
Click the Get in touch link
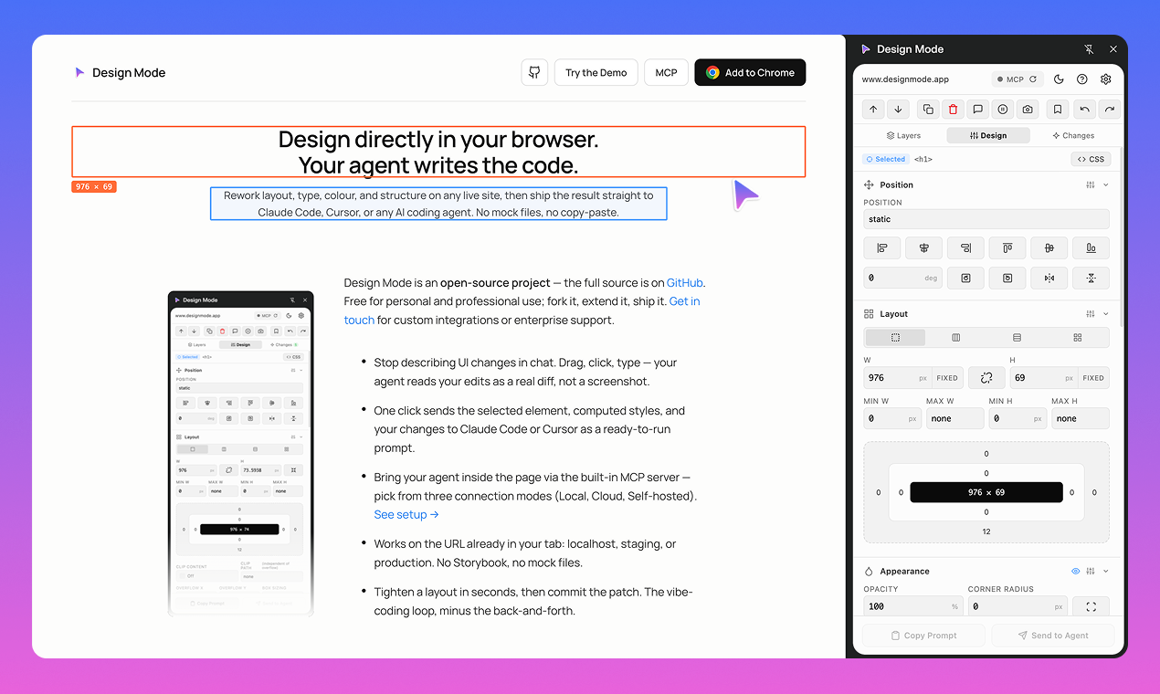pyautogui.click(x=522, y=310)
